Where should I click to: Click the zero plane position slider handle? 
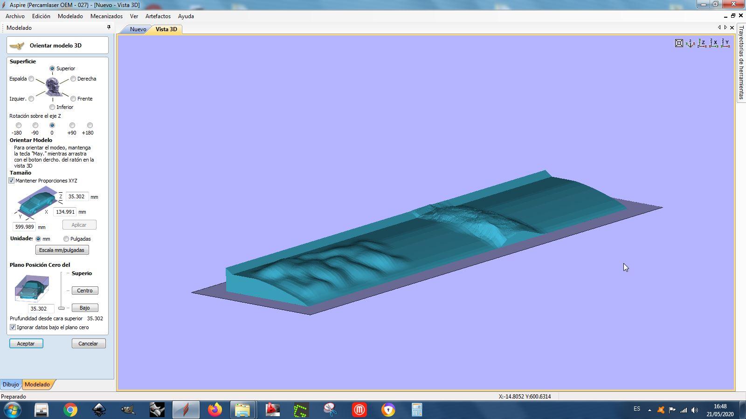pos(61,308)
